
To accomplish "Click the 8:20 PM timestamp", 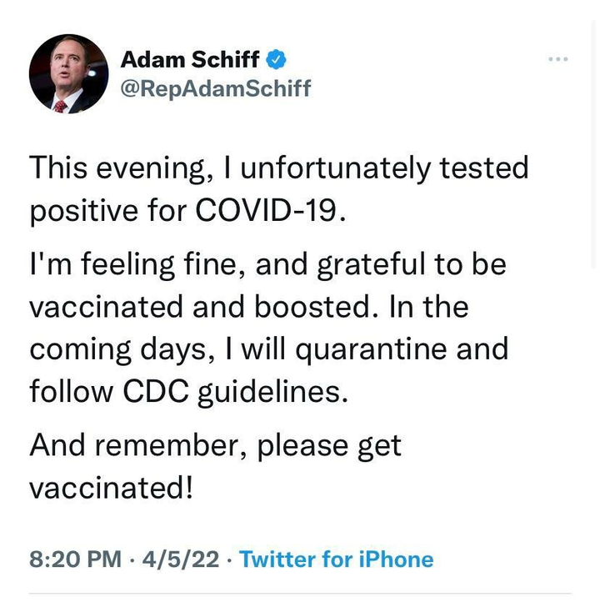I will click(x=75, y=559).
